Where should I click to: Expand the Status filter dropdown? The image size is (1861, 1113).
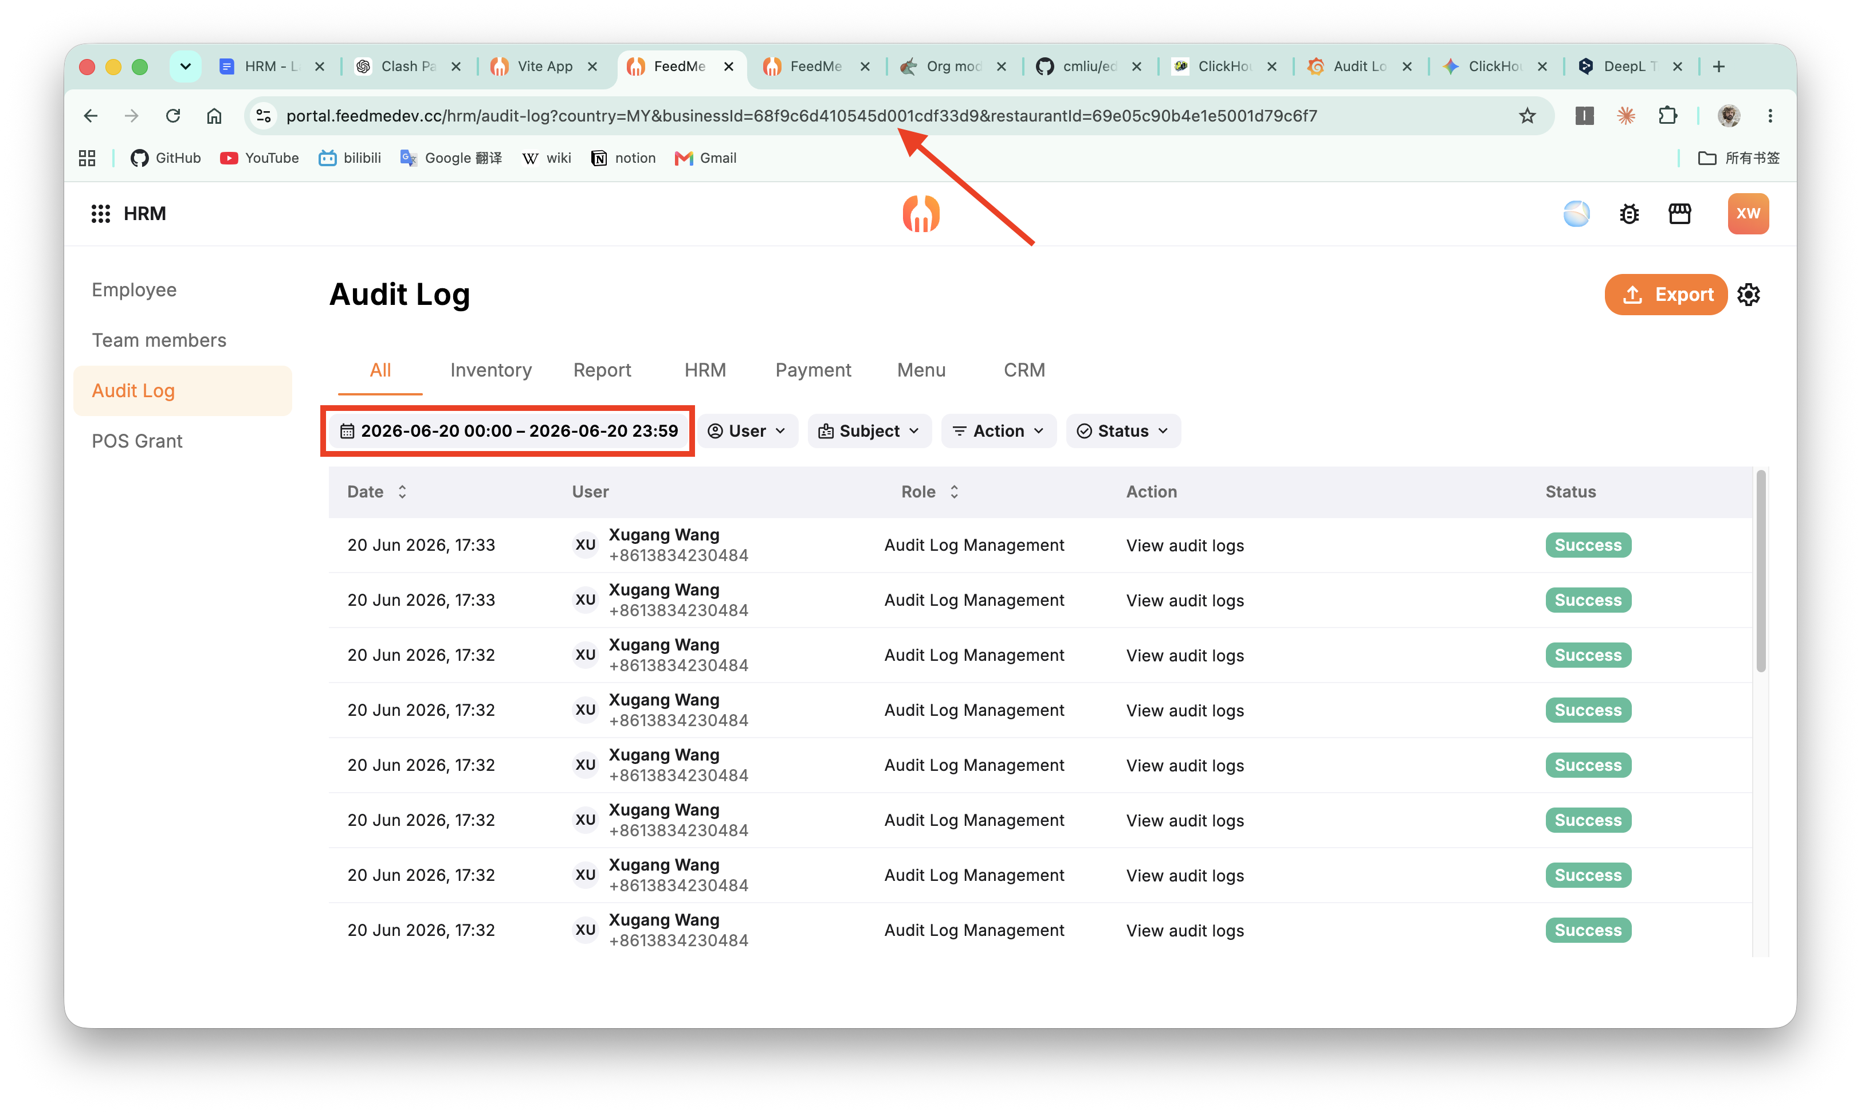(x=1123, y=430)
